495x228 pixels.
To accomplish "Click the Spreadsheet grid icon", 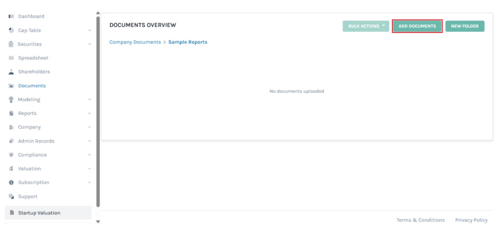I will [11, 58].
